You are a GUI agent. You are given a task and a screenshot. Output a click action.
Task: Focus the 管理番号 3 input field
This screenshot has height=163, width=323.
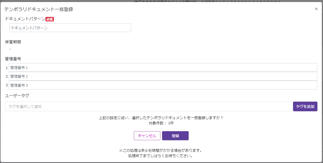click(x=113, y=85)
